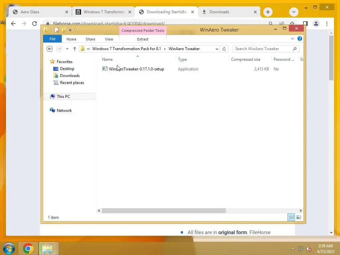Screen dimensions: 340x255
Task: Go up one folder level
Action: coord(75,49)
